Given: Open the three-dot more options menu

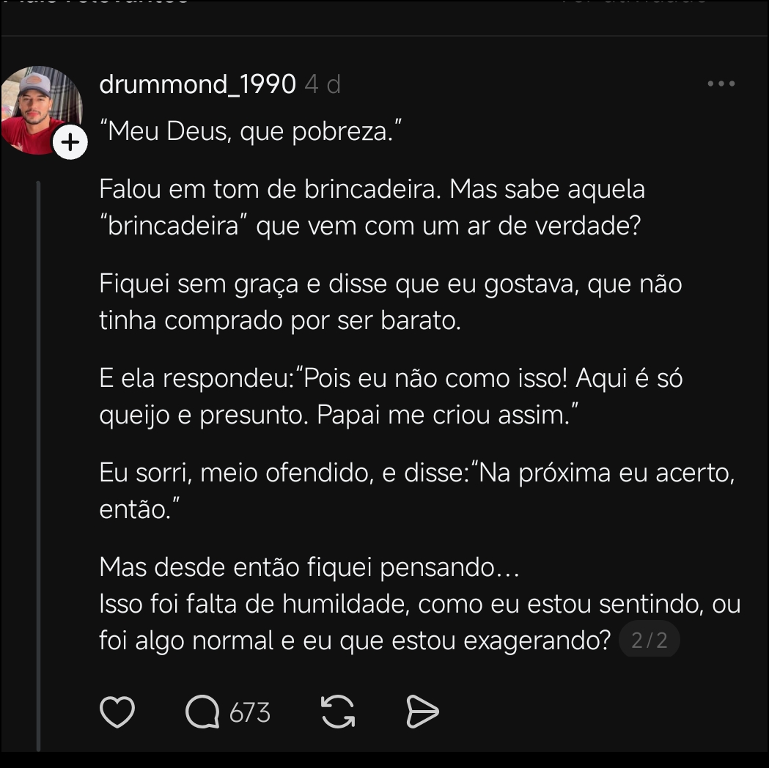Looking at the screenshot, I should pyautogui.click(x=721, y=84).
